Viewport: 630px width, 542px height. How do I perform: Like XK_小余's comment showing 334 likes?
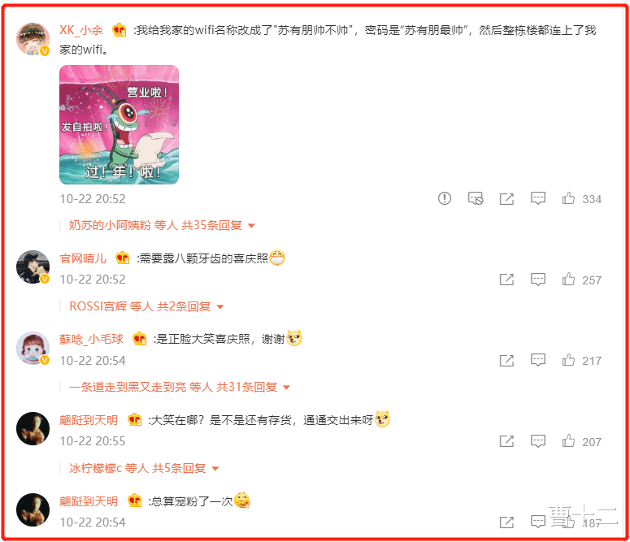click(568, 198)
